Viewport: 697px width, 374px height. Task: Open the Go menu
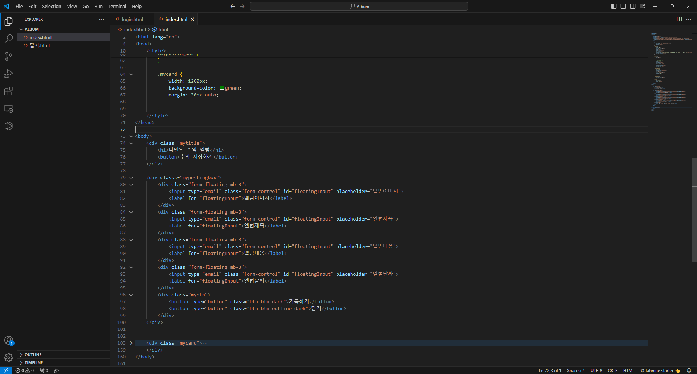click(x=86, y=6)
